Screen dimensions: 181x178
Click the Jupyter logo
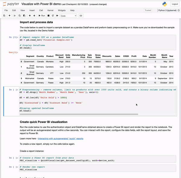(11, 4)
